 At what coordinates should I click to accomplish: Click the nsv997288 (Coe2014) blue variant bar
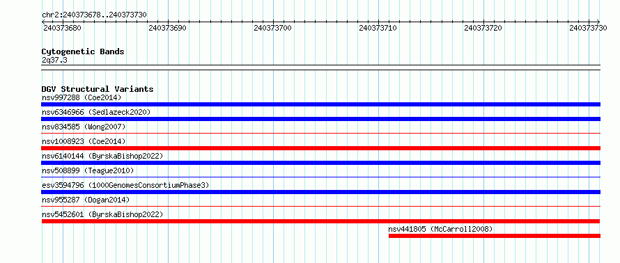320,104
